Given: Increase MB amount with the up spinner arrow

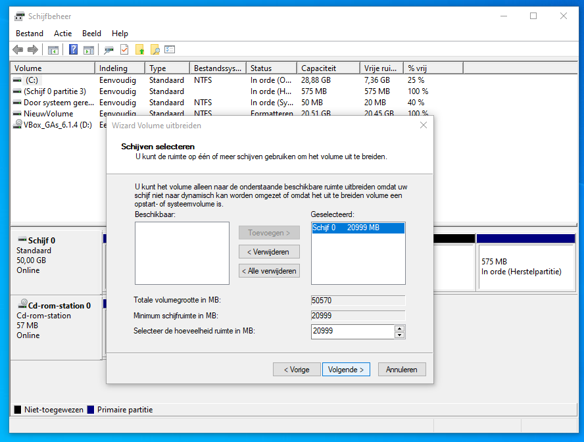Looking at the screenshot, I should 399,328.
